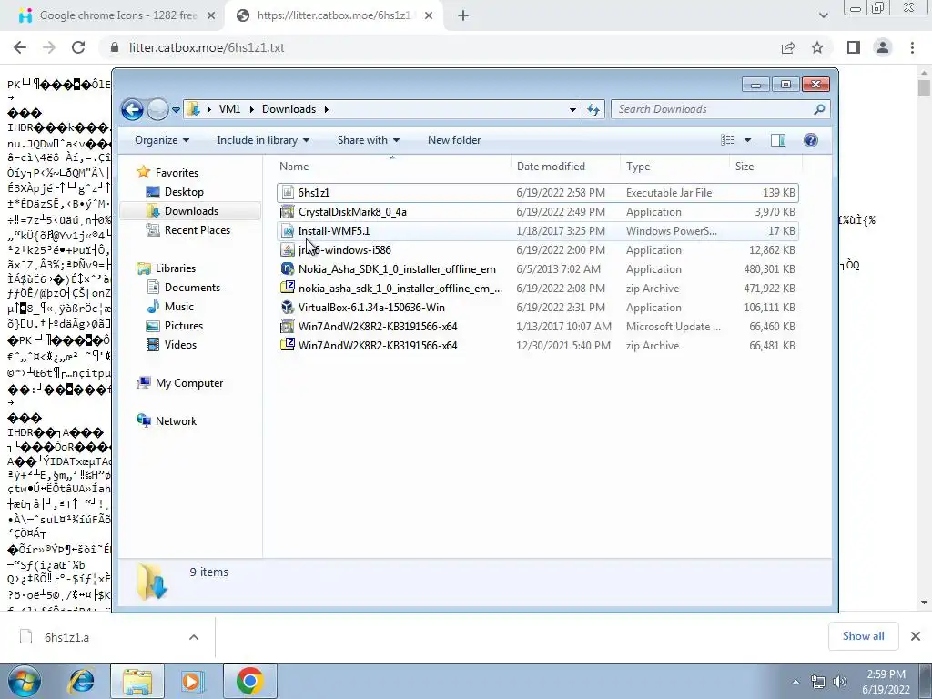Screen dimensions: 932x699
Task: Click the volume icon in system tray
Action: point(840,681)
